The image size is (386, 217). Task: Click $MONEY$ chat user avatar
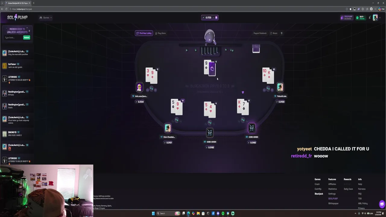[4, 134]
